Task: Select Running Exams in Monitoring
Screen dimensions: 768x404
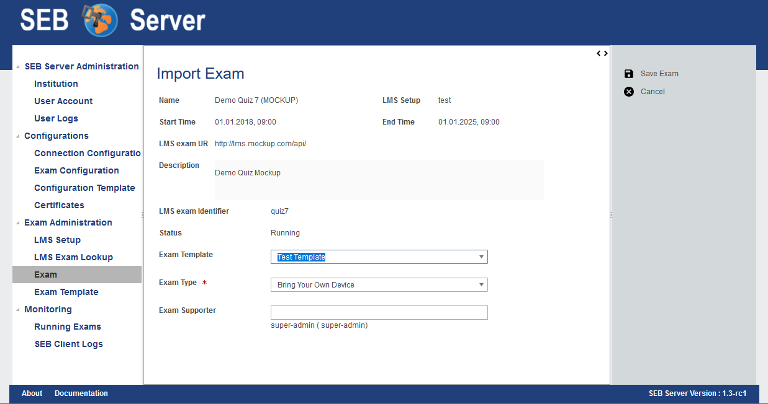Action: pos(67,327)
